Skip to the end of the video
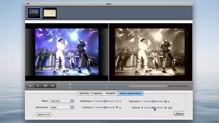Image resolution: width=219 pixels, height=123 pixels. click(52, 86)
